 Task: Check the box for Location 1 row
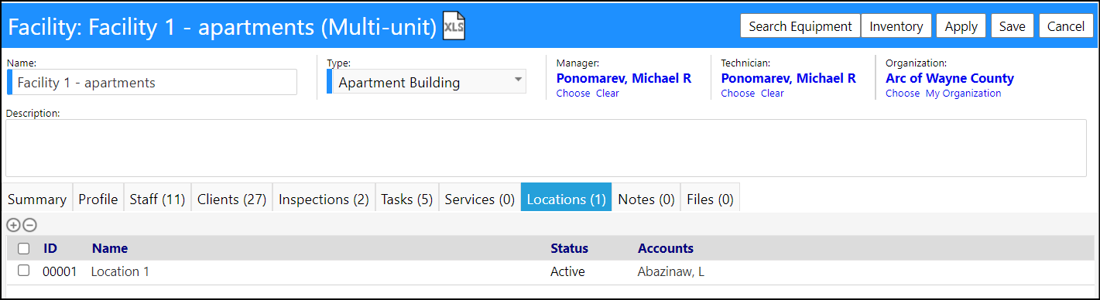pos(24,271)
